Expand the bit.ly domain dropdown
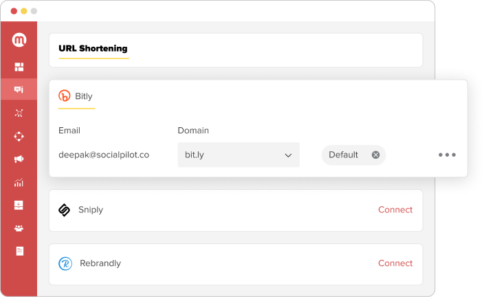The width and height of the screenshot is (486, 297). pyautogui.click(x=239, y=155)
